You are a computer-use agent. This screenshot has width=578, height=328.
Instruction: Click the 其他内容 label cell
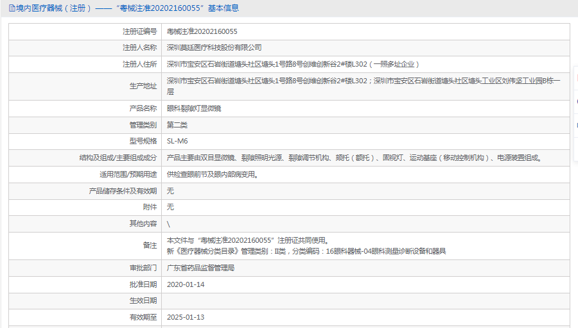(85, 224)
